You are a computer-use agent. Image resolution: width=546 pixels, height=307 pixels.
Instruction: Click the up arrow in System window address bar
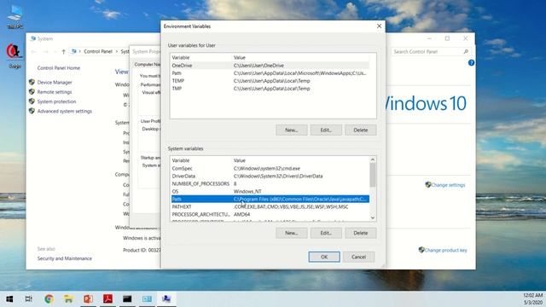click(x=63, y=51)
